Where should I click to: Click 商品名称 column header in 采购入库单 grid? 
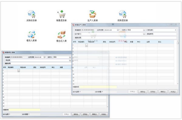point(26,67)
